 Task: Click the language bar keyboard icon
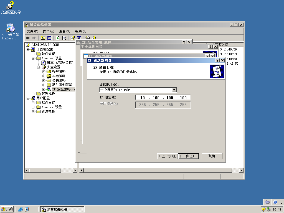[x=268, y=202]
